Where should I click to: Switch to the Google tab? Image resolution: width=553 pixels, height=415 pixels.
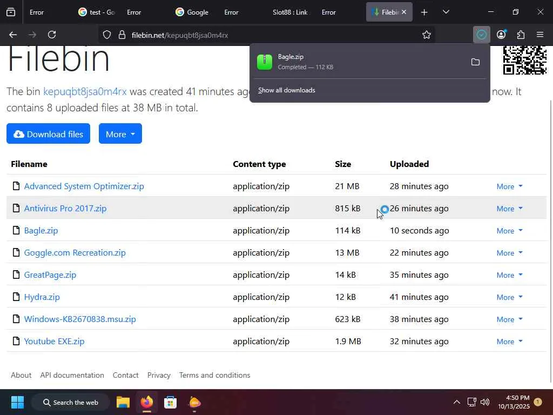tap(192, 12)
